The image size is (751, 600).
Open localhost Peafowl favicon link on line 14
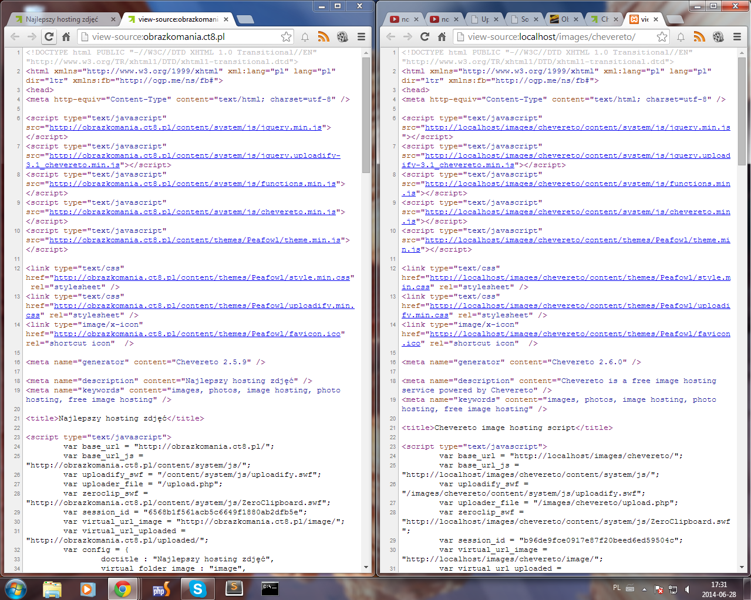tap(580, 334)
